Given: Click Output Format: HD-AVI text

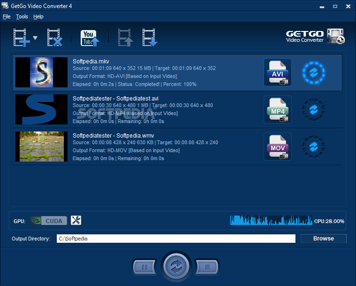Looking at the screenshot, I should tap(125, 76).
